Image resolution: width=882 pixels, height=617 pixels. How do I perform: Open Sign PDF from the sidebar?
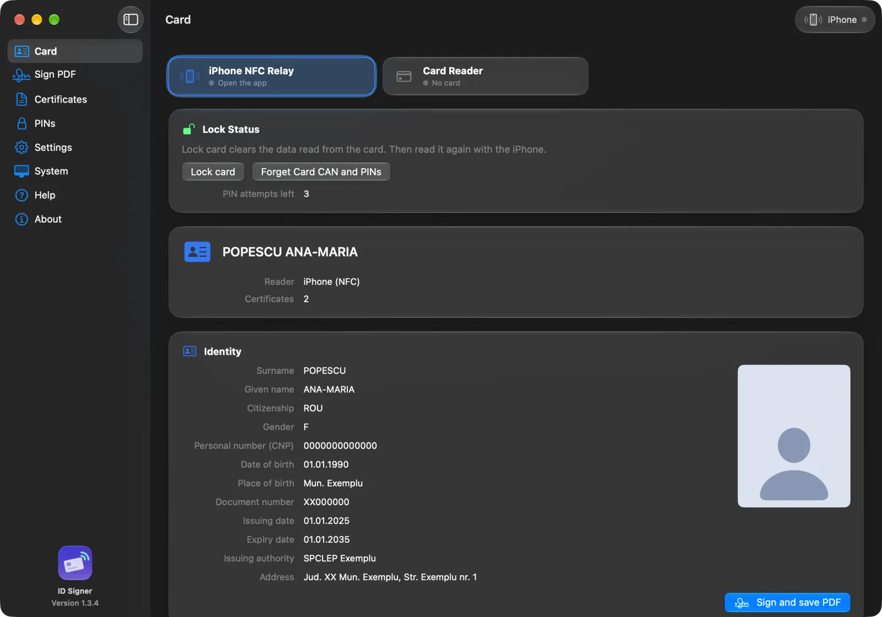click(x=75, y=74)
